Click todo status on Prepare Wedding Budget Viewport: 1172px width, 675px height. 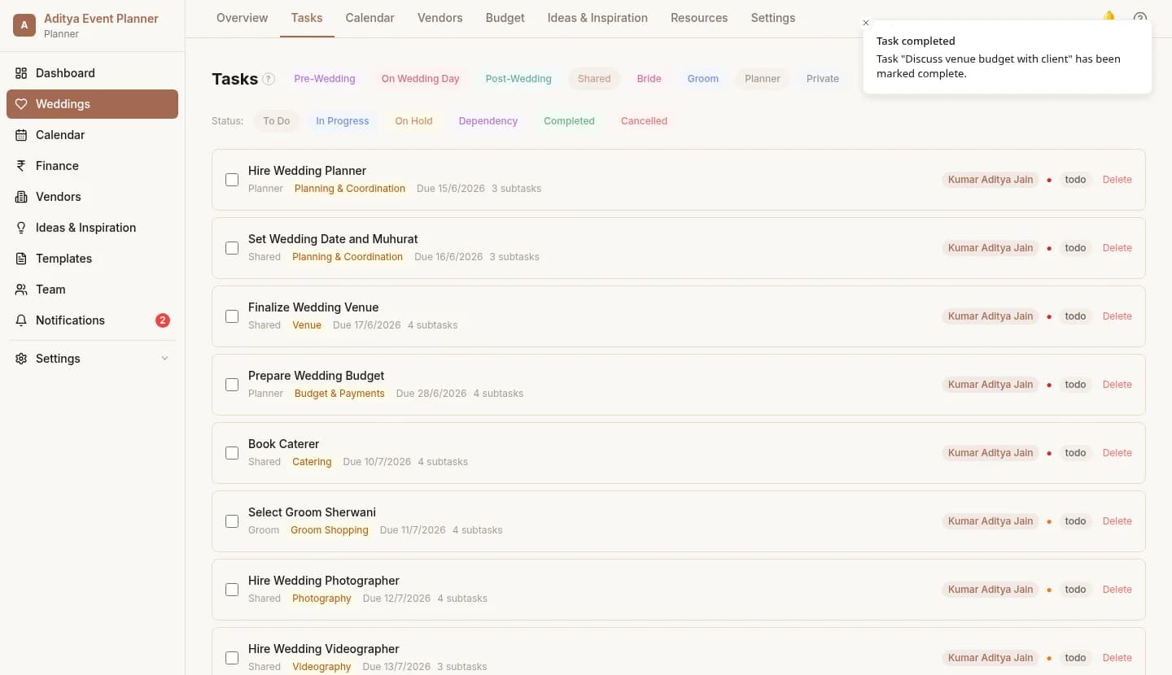tap(1075, 385)
